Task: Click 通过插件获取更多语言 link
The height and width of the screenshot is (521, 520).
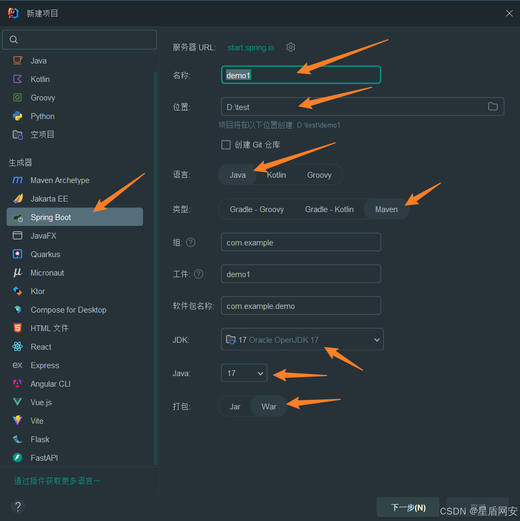Action: click(57, 481)
